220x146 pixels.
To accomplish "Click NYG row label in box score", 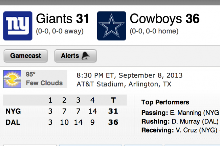I will [x=13, y=112].
